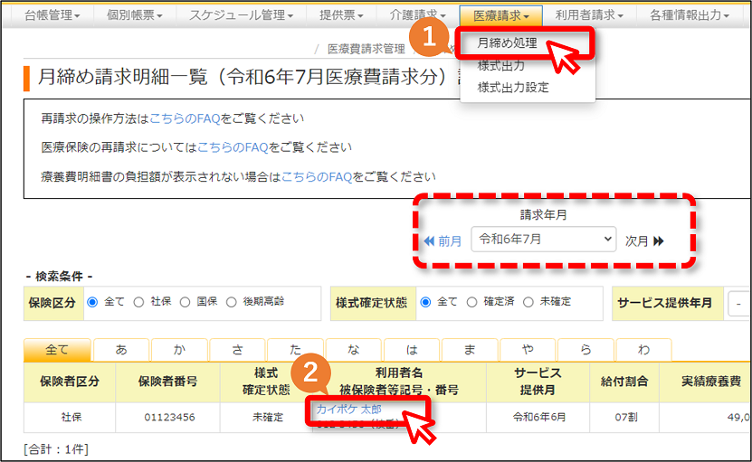752x462 pixels.
Task: Go to previous month with 前月 arrows
Action: click(x=443, y=240)
